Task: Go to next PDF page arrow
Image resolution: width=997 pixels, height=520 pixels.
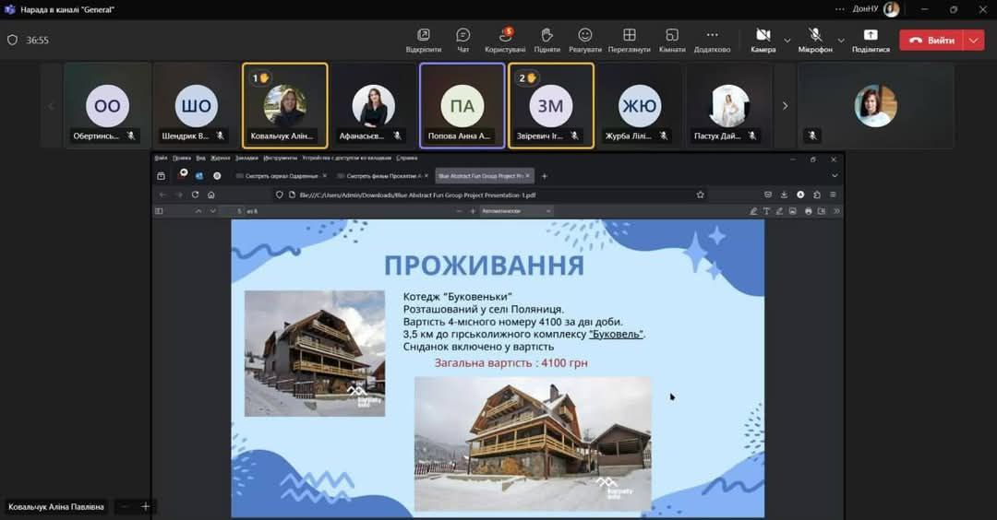Action: coord(213,211)
